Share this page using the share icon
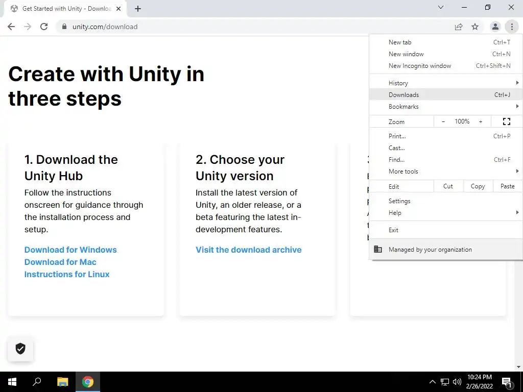 point(459,27)
